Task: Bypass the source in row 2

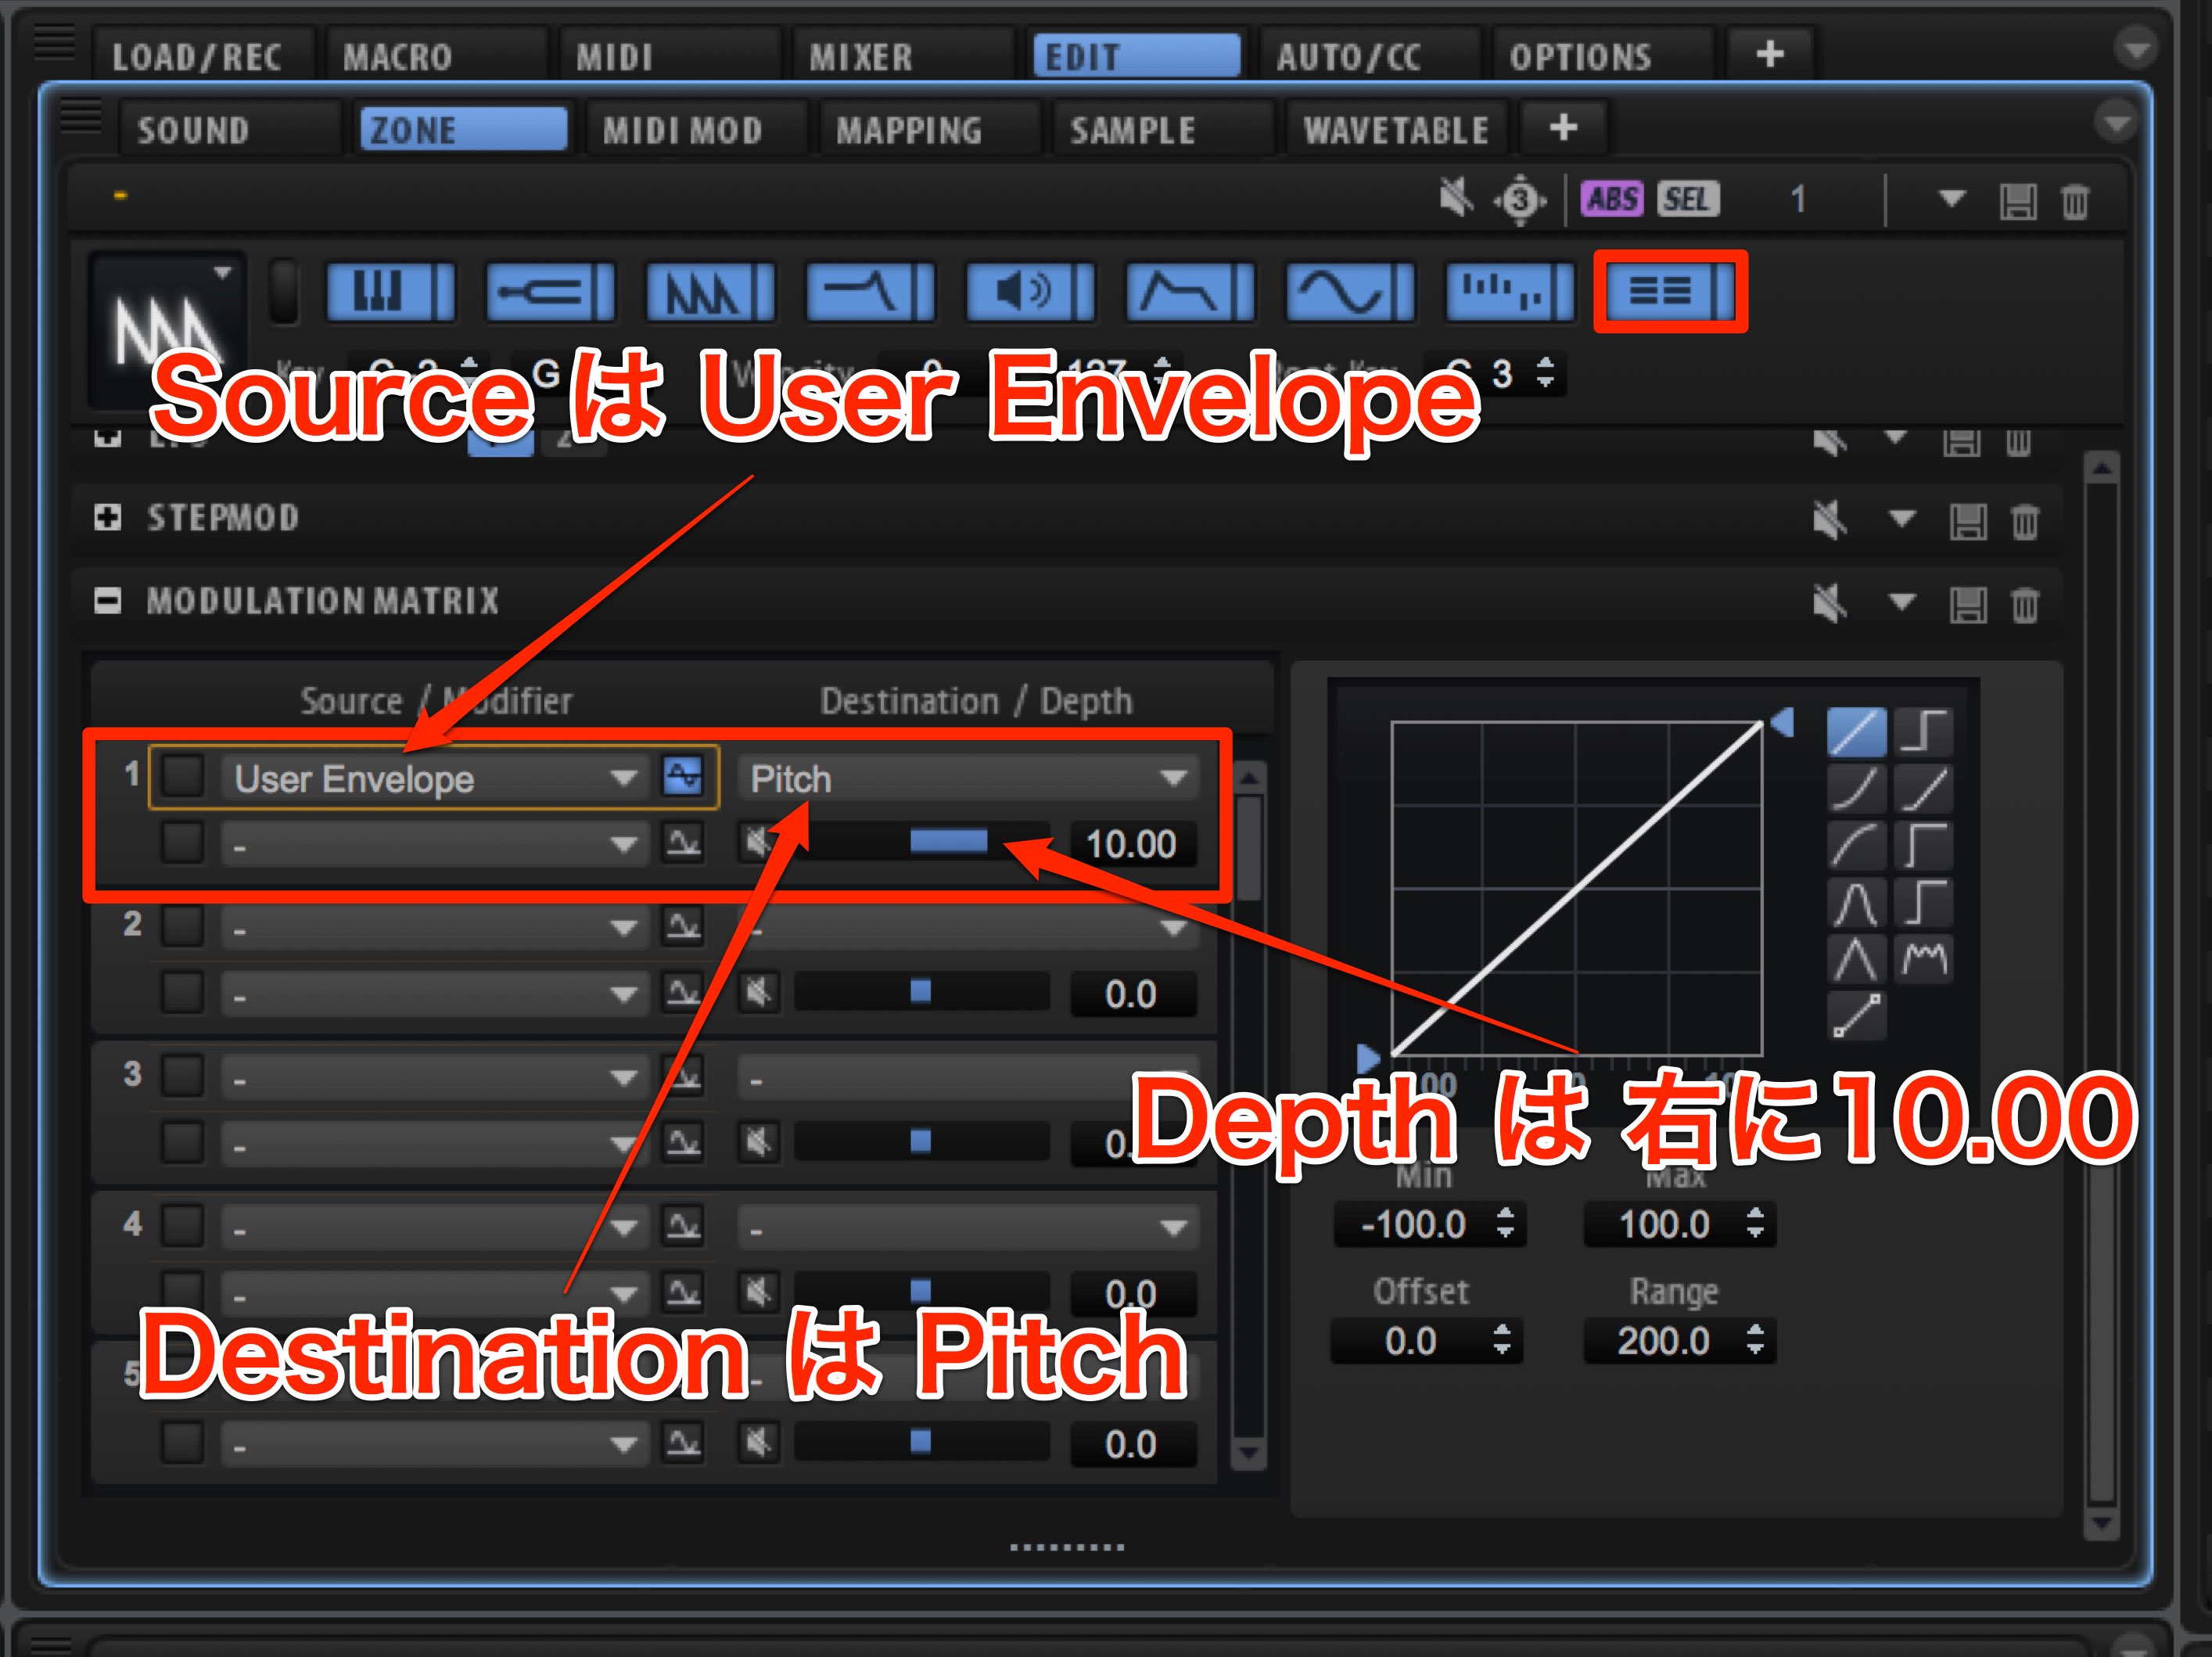Action: click(183, 926)
